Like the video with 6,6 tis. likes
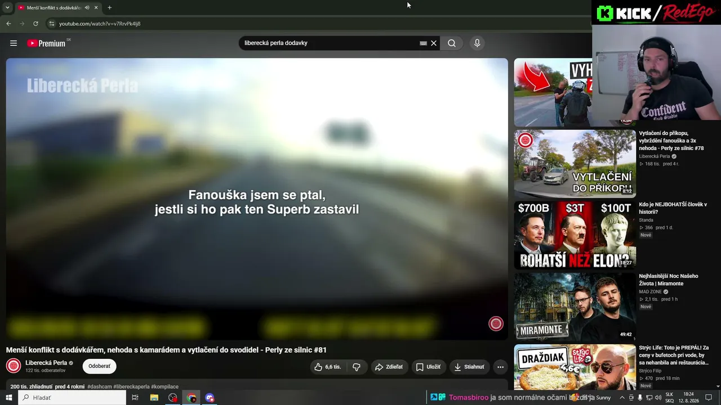 coord(328,367)
